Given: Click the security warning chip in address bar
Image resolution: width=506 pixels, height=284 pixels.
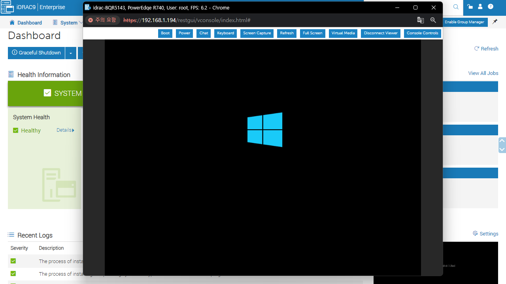Looking at the screenshot, I should (x=102, y=20).
